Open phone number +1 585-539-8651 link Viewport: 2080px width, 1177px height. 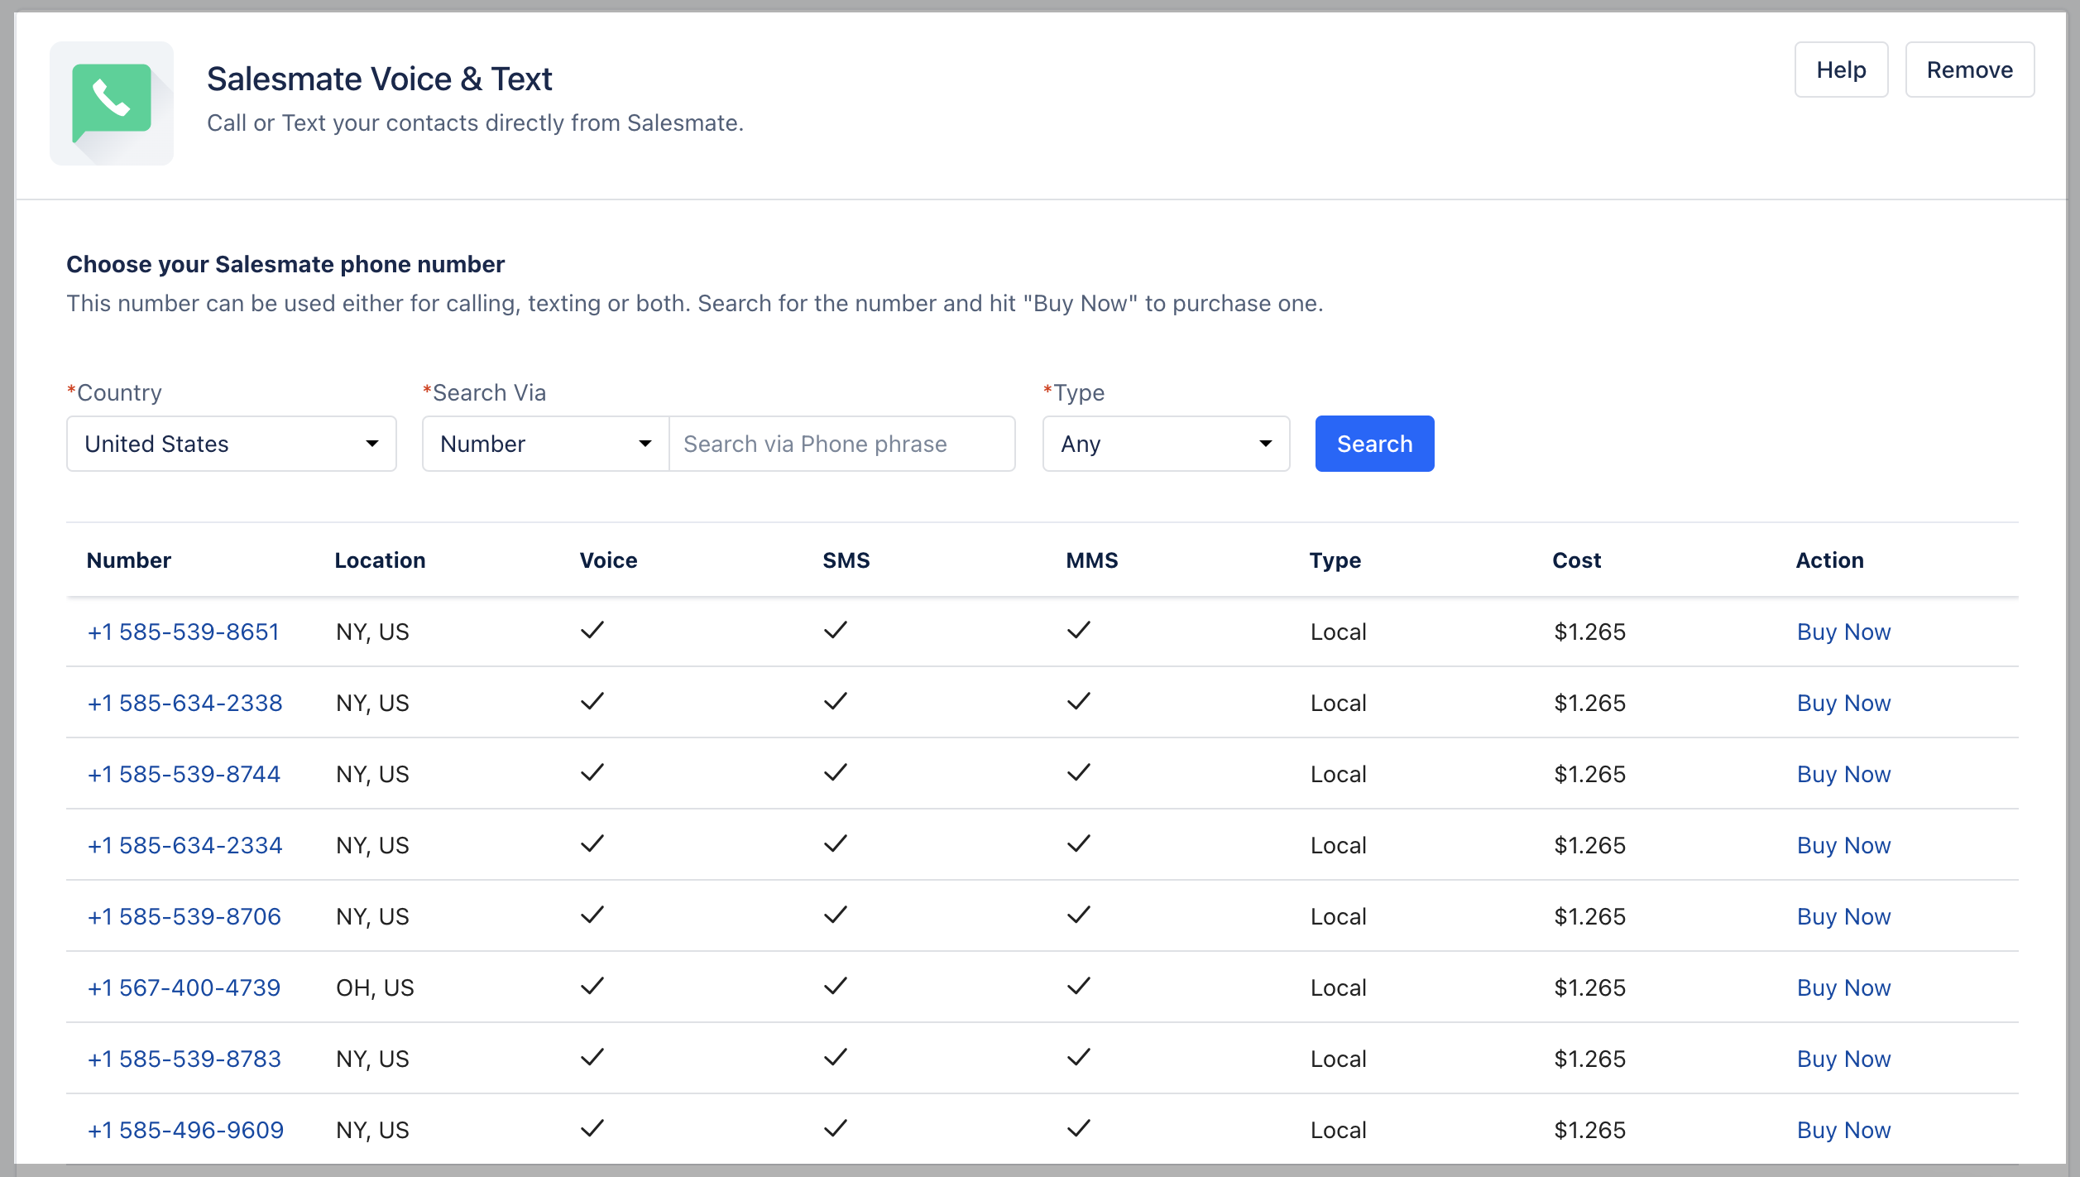(184, 632)
